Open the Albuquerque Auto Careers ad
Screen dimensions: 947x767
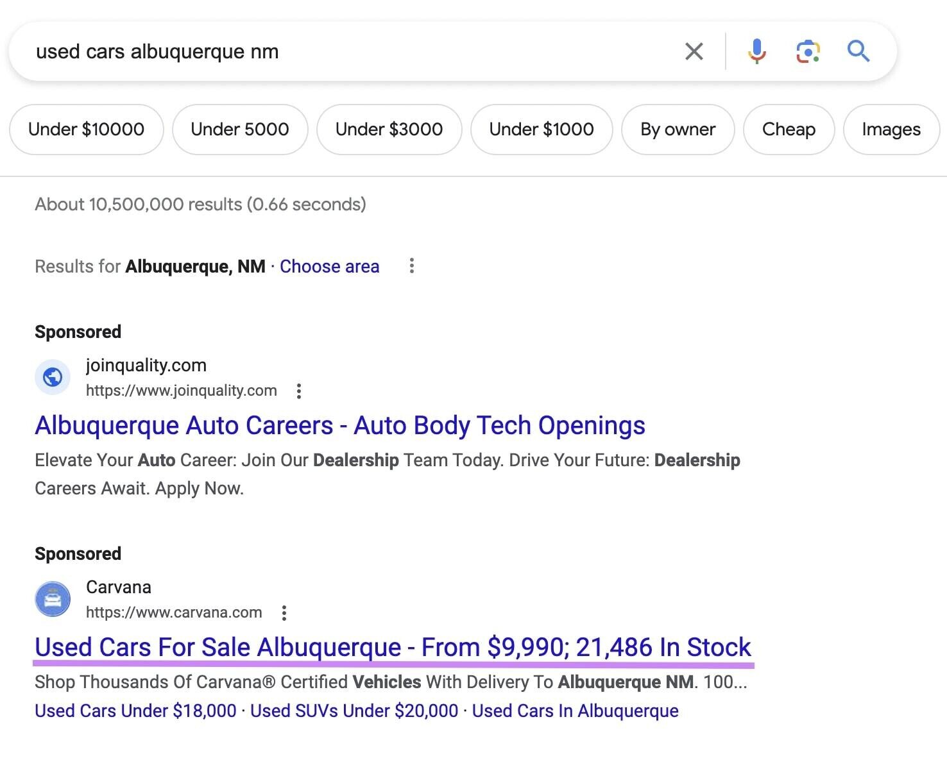pyautogui.click(x=340, y=425)
